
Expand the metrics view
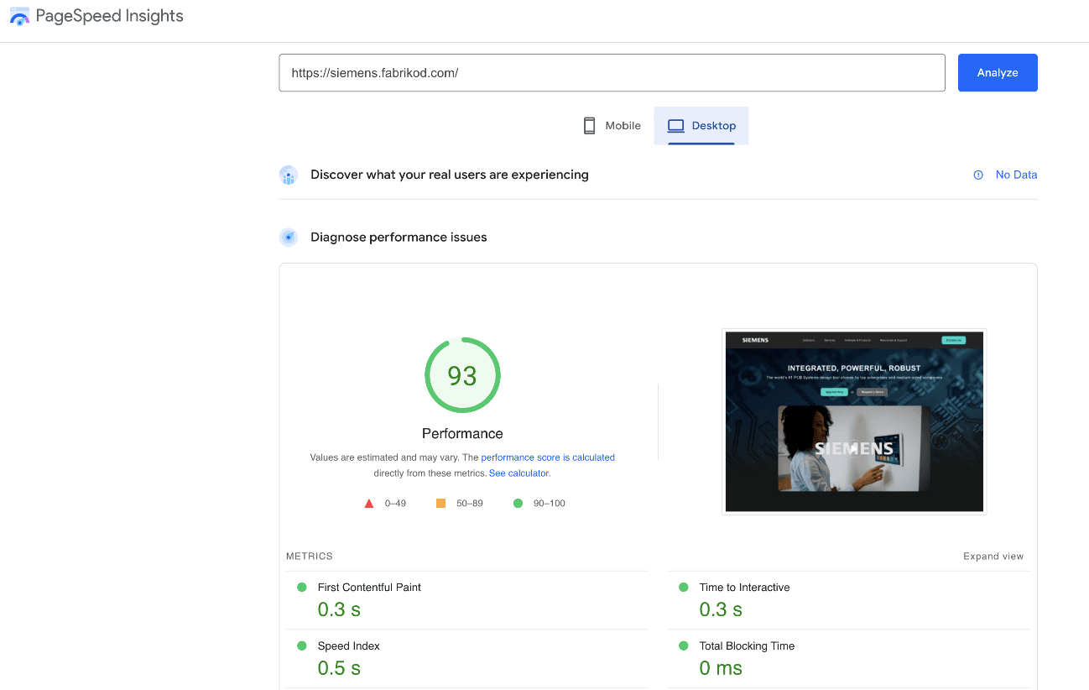tap(993, 557)
